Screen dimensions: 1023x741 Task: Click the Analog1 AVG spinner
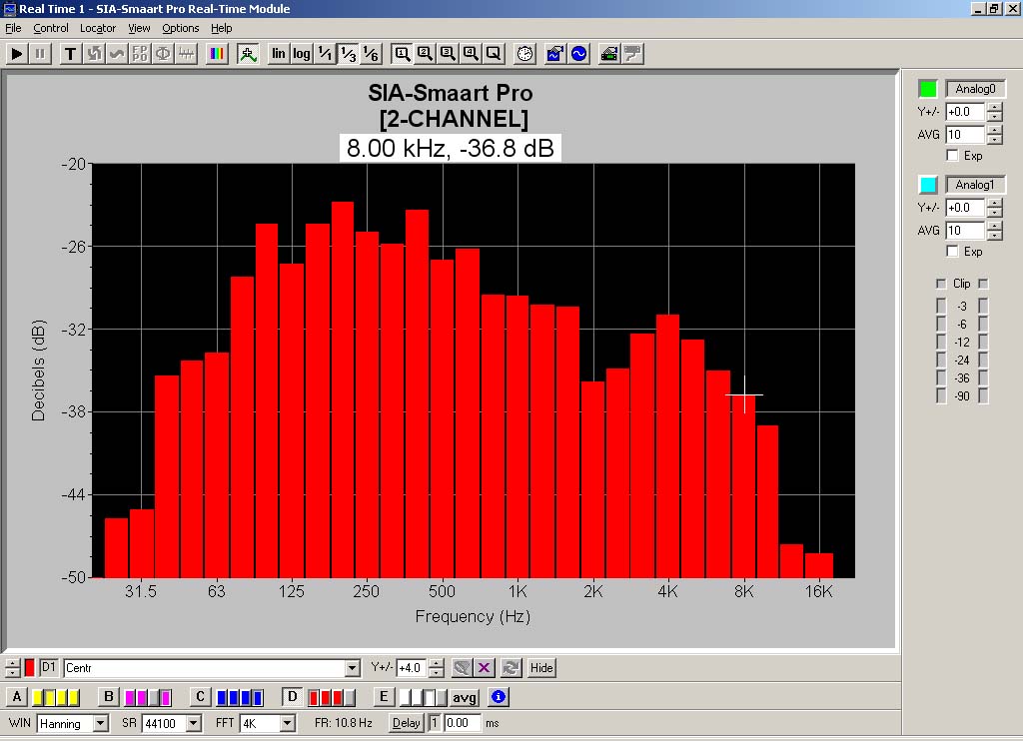tap(994, 231)
